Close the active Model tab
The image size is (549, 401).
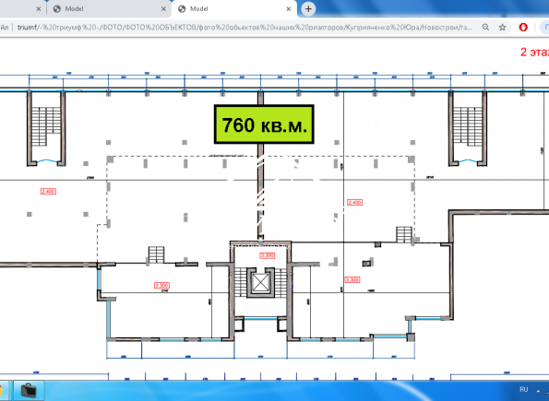tap(289, 9)
